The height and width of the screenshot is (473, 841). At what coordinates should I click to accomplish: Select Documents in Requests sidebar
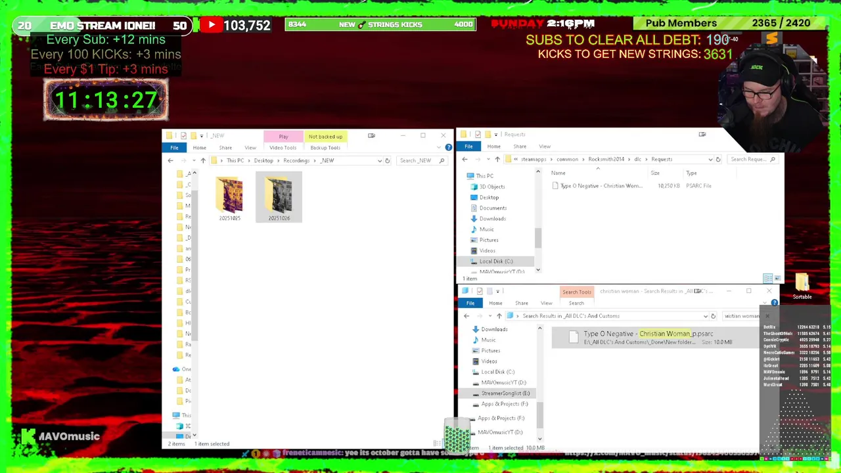click(493, 208)
